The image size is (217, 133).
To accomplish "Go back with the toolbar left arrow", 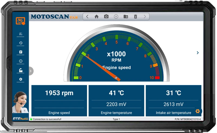I will [87, 17].
